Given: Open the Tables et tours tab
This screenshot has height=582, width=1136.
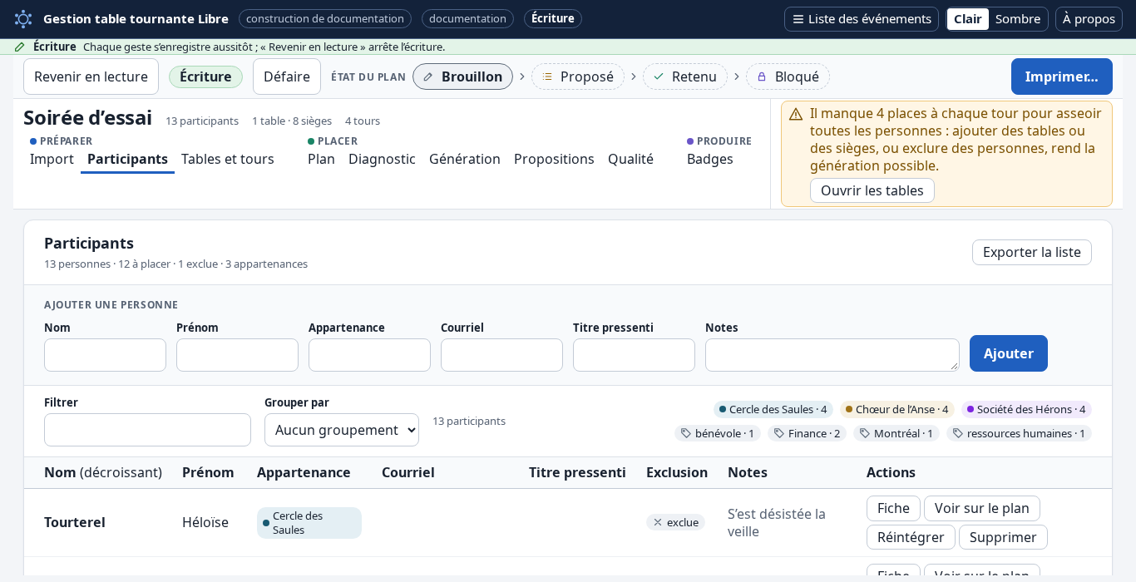Looking at the screenshot, I should pos(228,159).
